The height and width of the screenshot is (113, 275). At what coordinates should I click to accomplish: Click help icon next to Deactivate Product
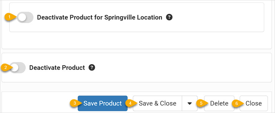click(x=92, y=67)
